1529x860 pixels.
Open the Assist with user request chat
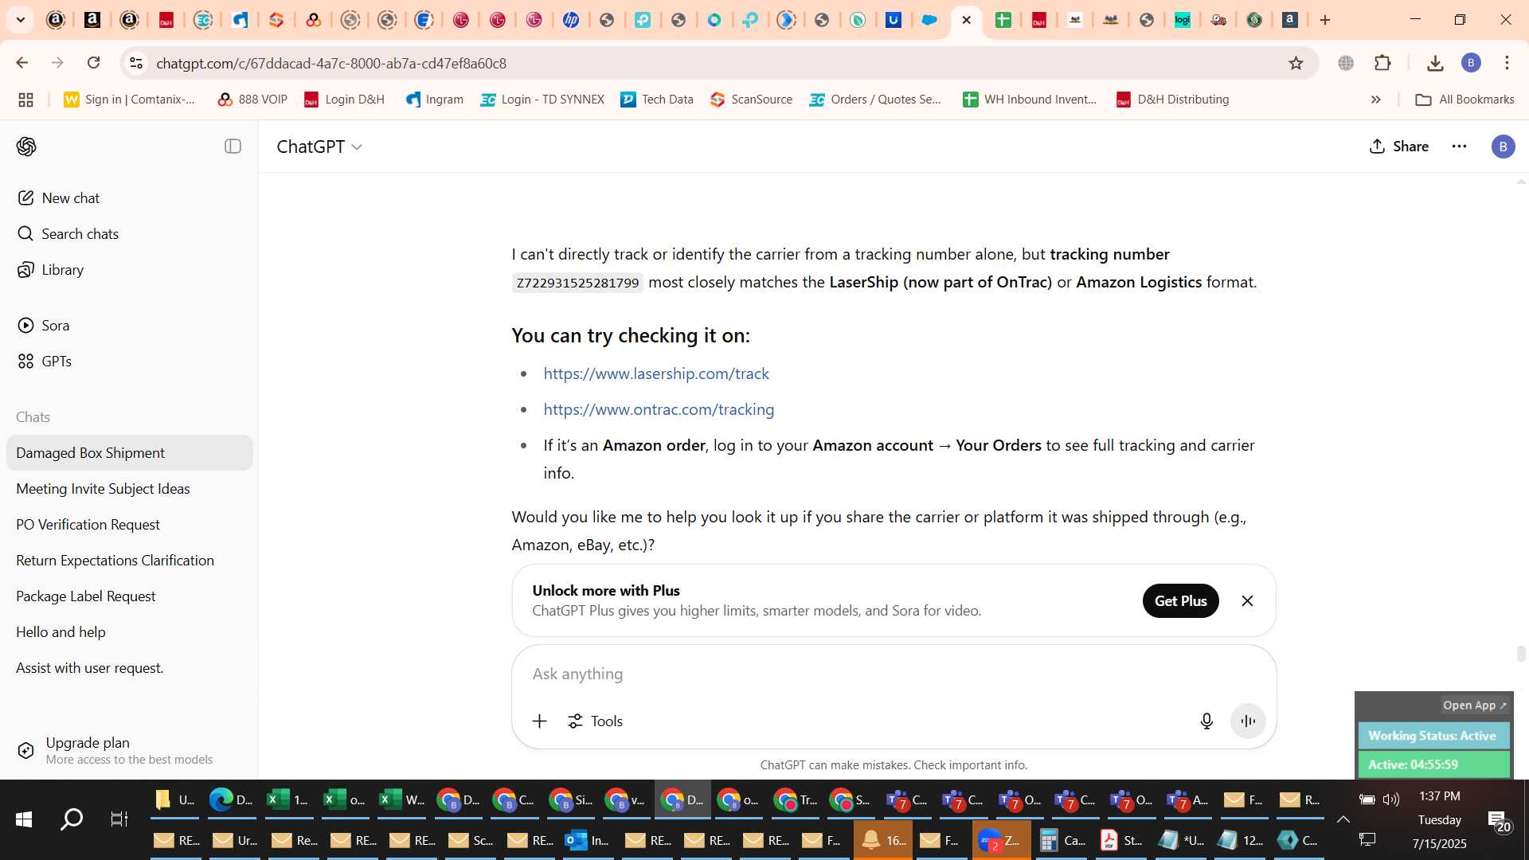[130, 667]
